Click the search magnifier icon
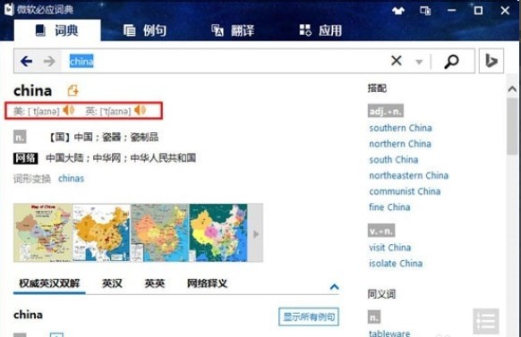Screen dimensions: 521x337 [x=451, y=62]
